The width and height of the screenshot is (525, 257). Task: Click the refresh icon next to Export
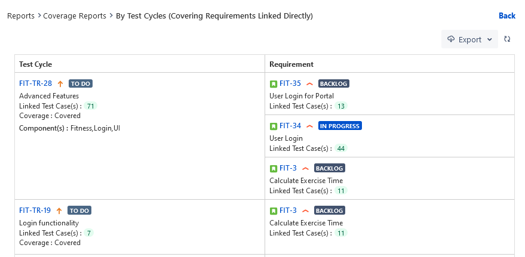click(507, 39)
